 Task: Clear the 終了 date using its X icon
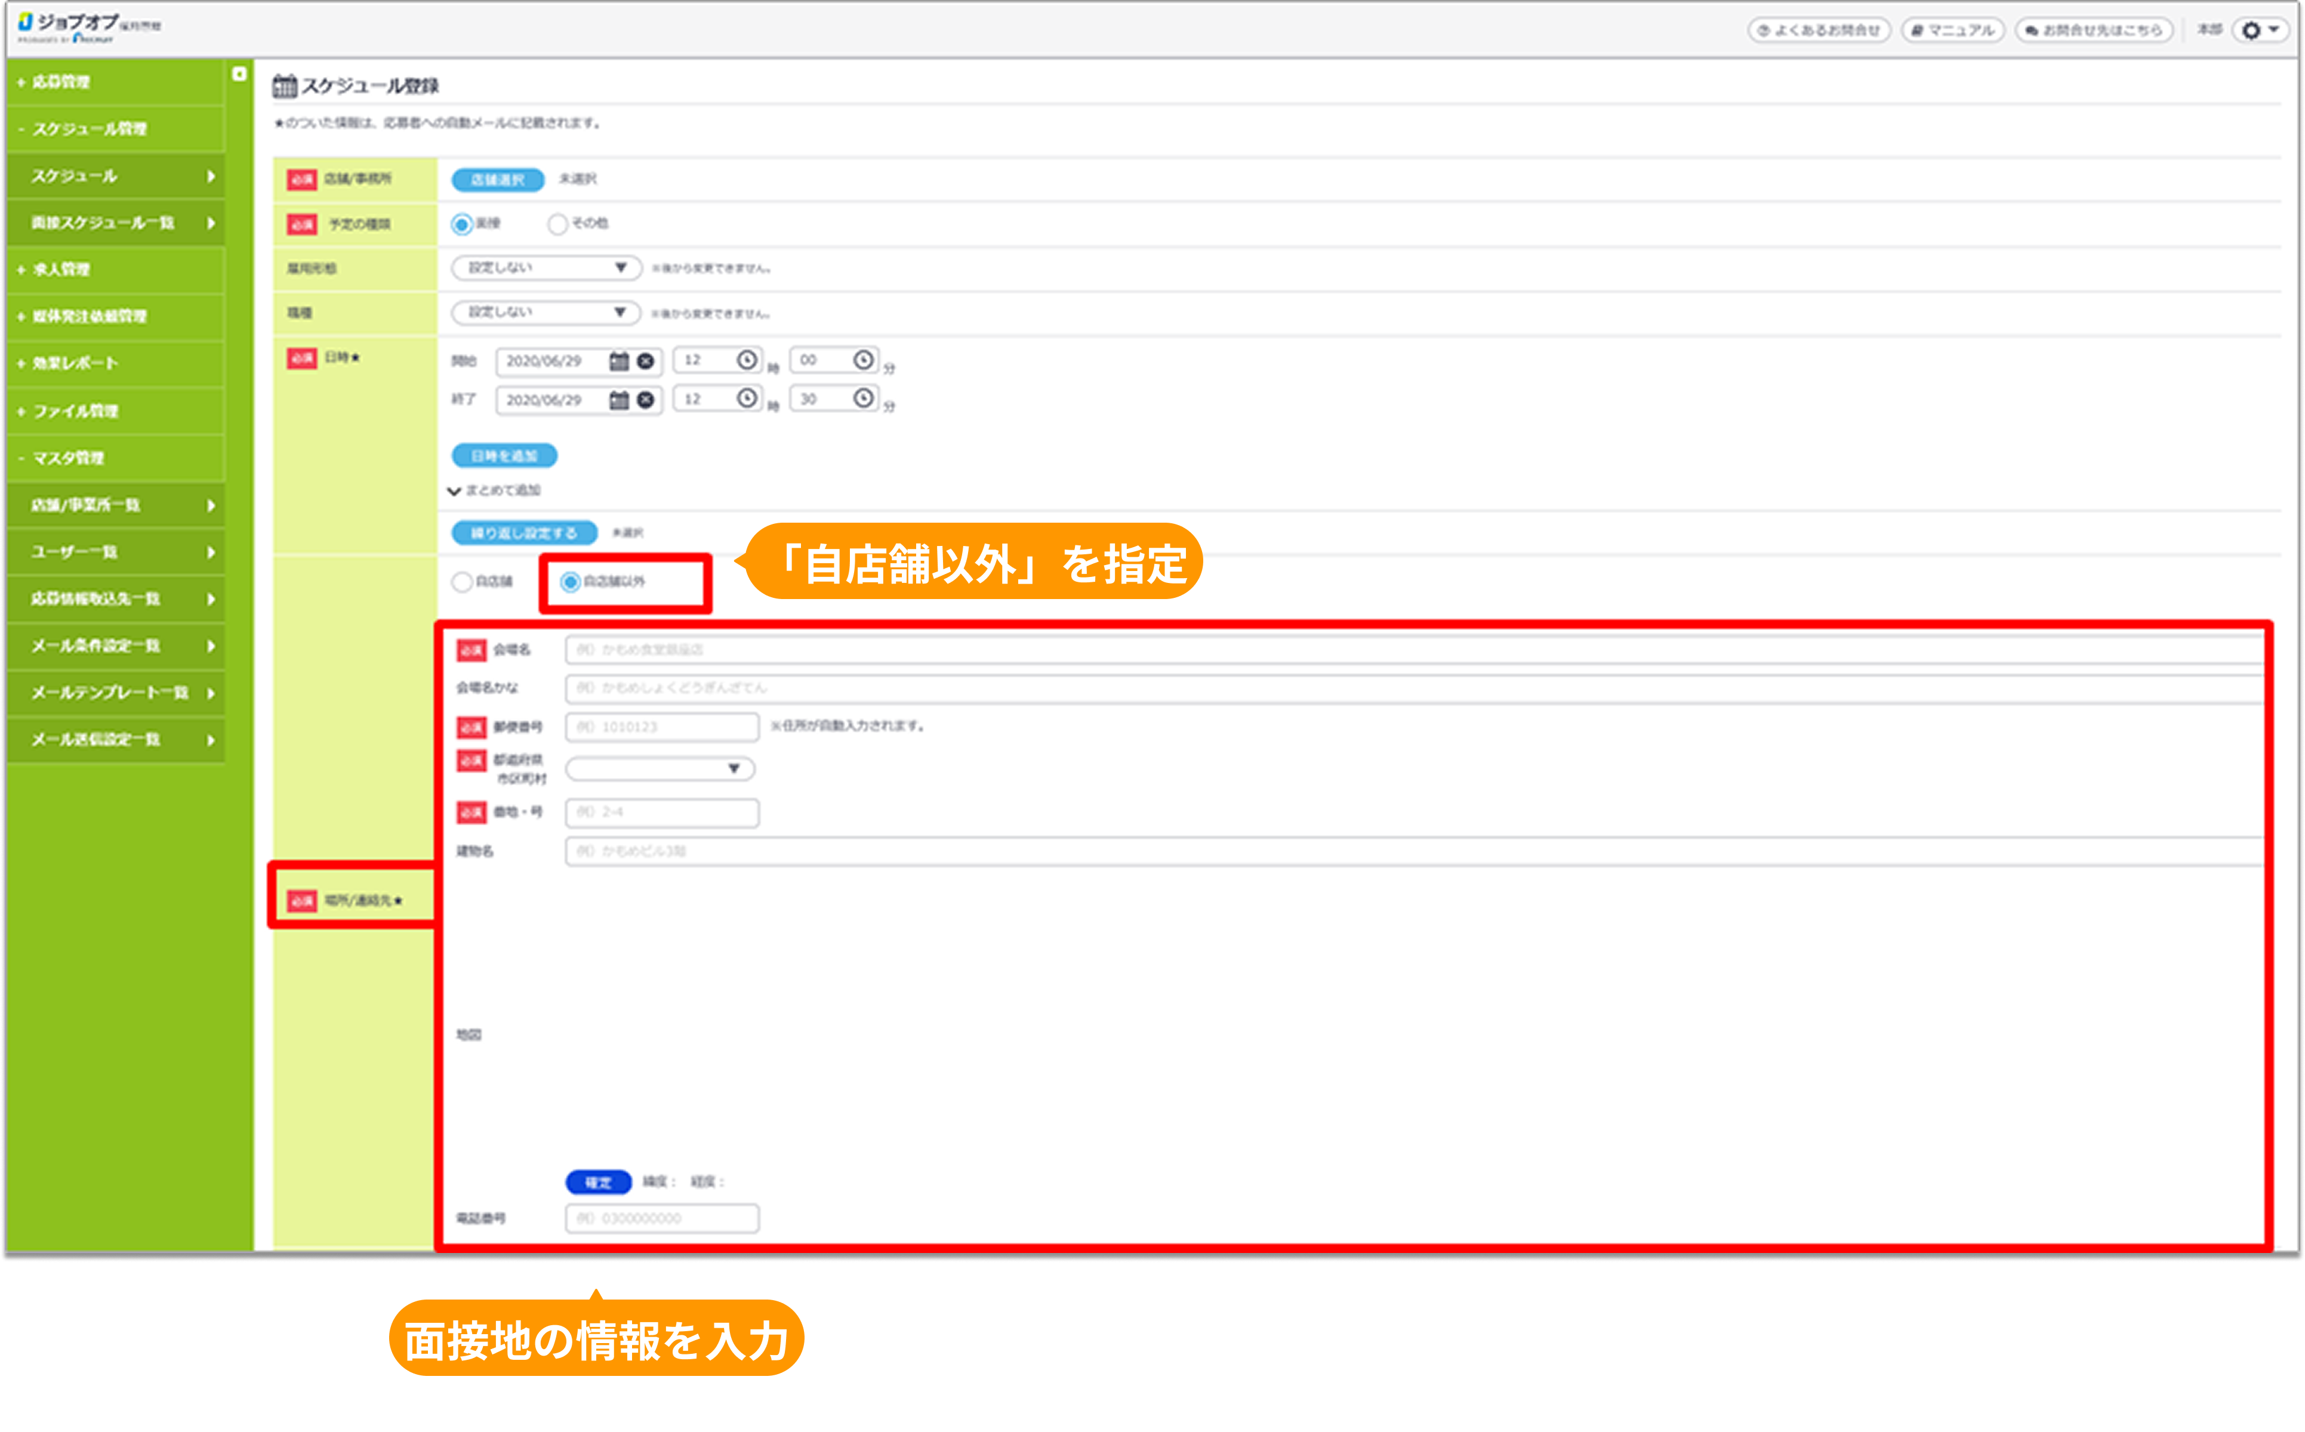(x=645, y=399)
